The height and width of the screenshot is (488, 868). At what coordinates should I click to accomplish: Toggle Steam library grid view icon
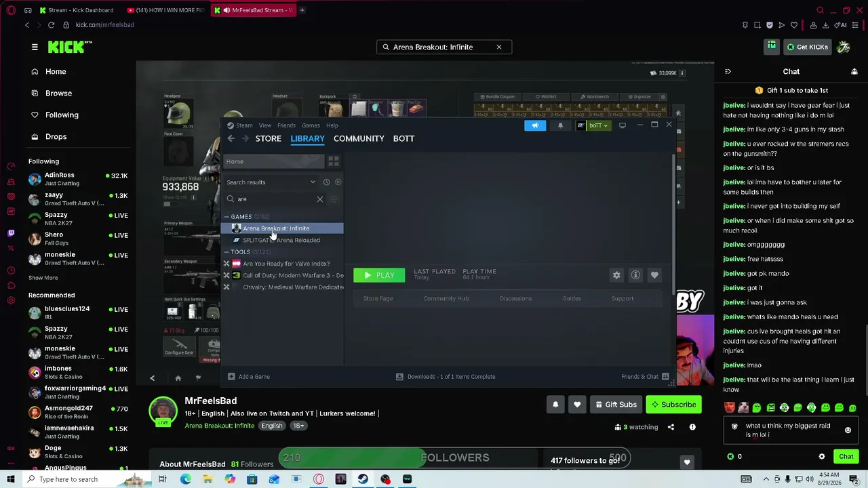[x=333, y=161]
